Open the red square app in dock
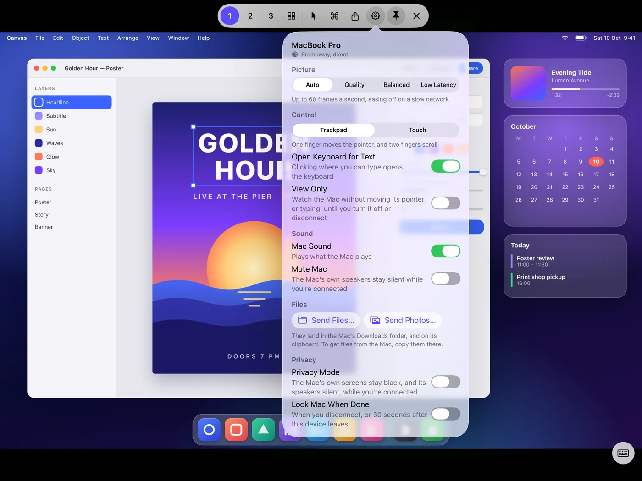Image resolution: width=642 pixels, height=481 pixels. pyautogui.click(x=236, y=430)
